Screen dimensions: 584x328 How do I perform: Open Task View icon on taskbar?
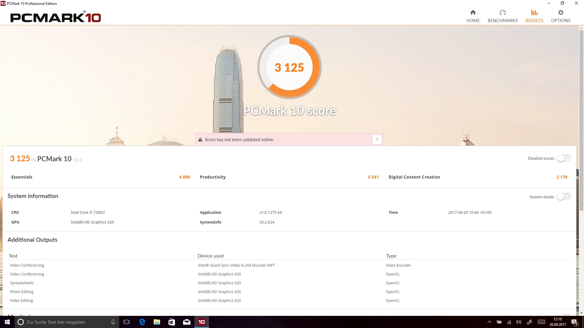(x=127, y=322)
